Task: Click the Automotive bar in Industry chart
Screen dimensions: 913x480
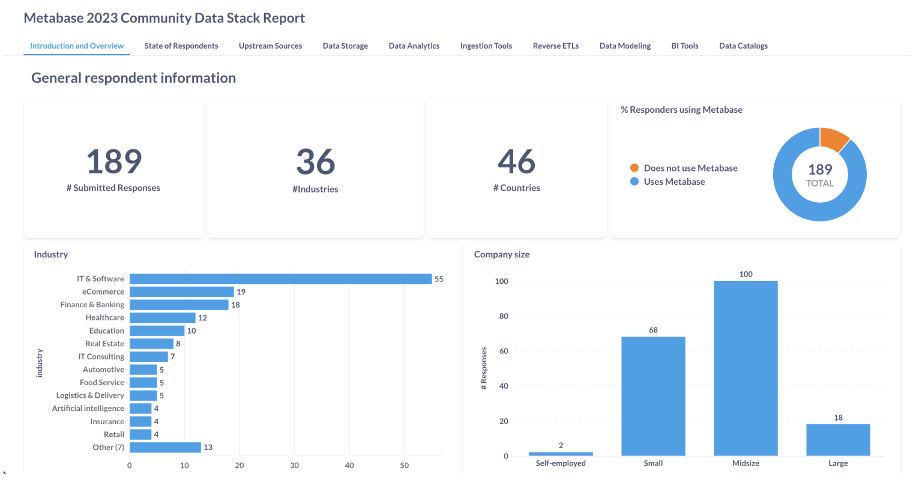Action: pos(143,370)
